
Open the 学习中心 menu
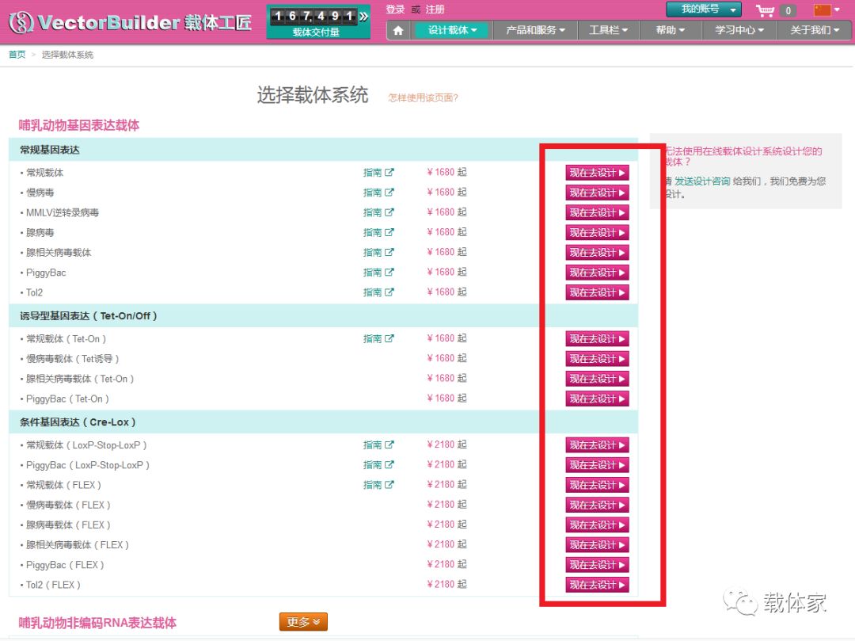[740, 30]
